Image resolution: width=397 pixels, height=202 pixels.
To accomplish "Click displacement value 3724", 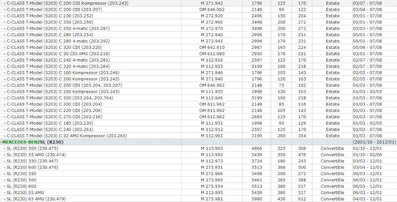I will [257, 161].
